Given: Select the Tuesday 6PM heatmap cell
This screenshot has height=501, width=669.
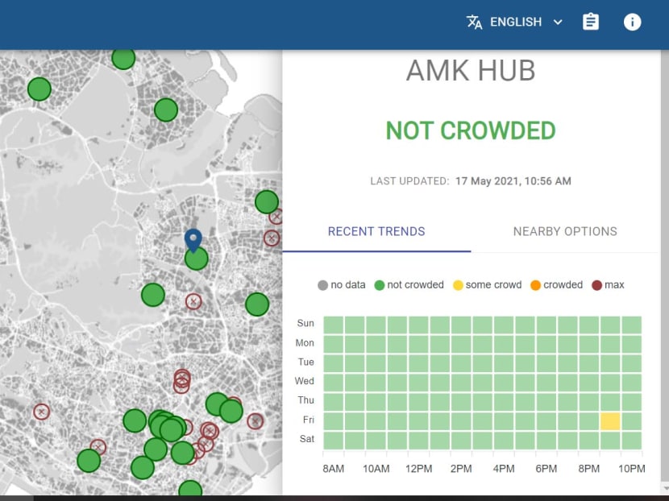Looking at the screenshot, I should 546,363.
